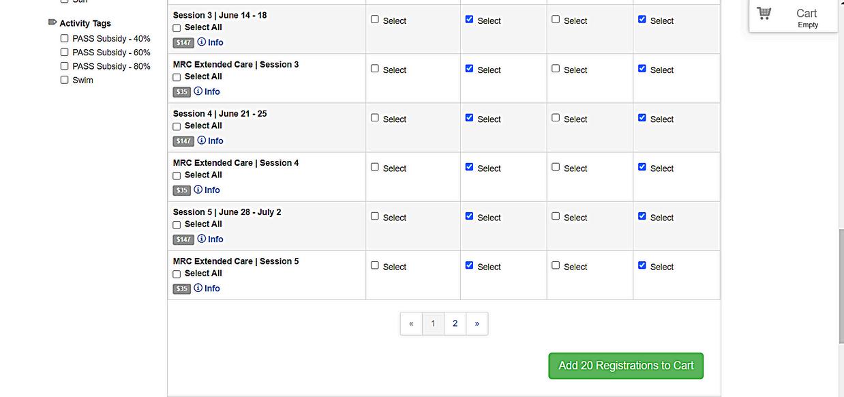Click Add 20 Registrations to Cart
The height and width of the screenshot is (397, 844).
[x=626, y=366]
